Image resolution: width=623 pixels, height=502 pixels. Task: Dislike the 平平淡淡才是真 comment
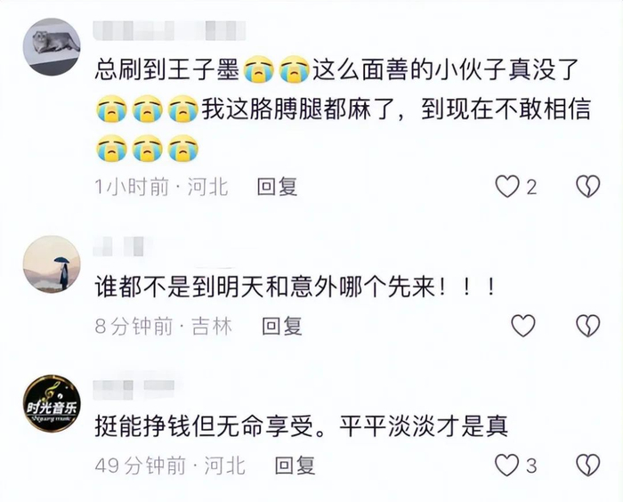[588, 465]
